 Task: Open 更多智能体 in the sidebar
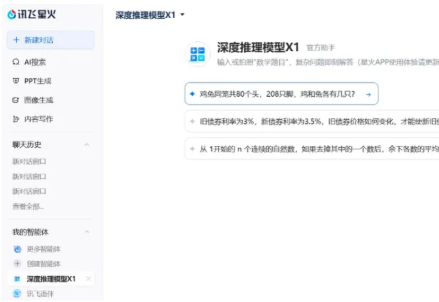point(43,249)
